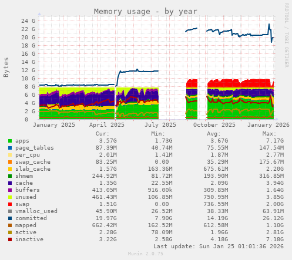292x260 pixels.
Task: Click the active olive legend swatch
Action: 10,232
